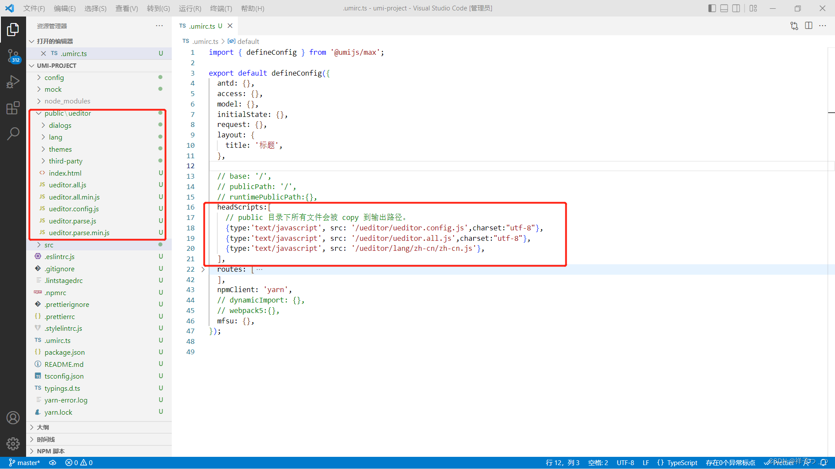
Task: Expand the NPM 脚本 section
Action: click(99, 451)
